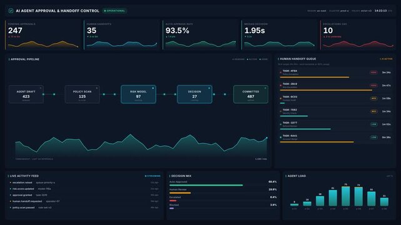Click the Human Handoff Queue heading
The height and width of the screenshot is (225, 401).
point(298,59)
